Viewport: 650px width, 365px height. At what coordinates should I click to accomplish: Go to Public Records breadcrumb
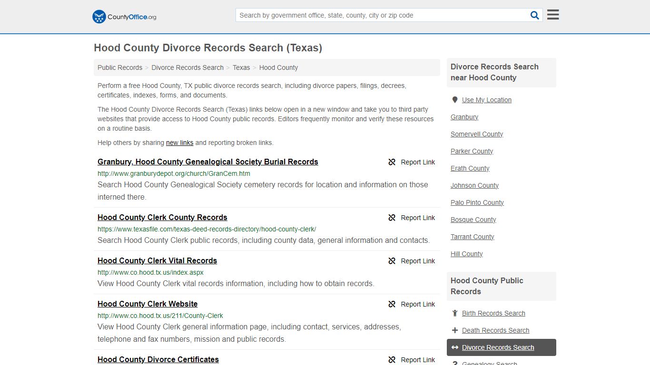pyautogui.click(x=120, y=67)
